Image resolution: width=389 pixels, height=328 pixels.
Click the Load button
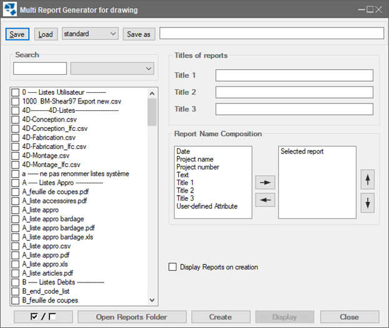46,34
